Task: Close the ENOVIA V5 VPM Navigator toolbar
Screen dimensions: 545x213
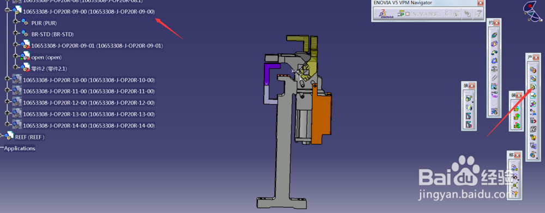Action: point(480,3)
